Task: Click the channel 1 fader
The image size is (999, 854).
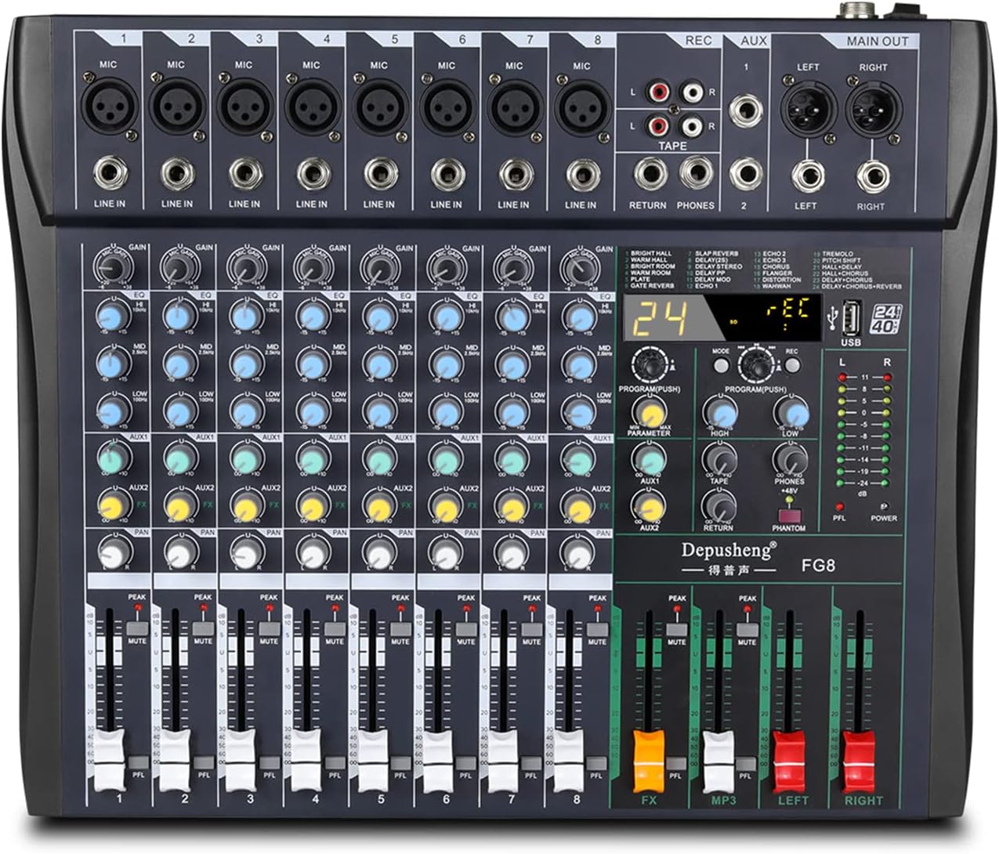Action: (x=110, y=760)
